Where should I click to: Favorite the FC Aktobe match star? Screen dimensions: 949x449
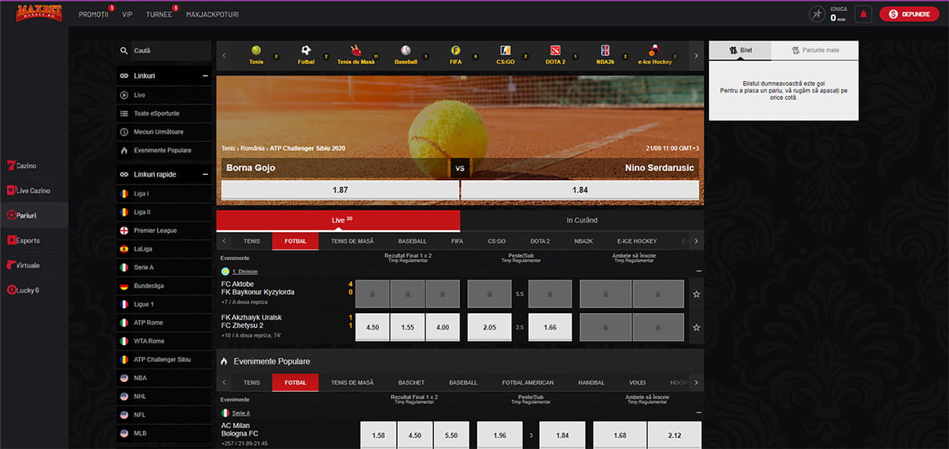(x=697, y=294)
